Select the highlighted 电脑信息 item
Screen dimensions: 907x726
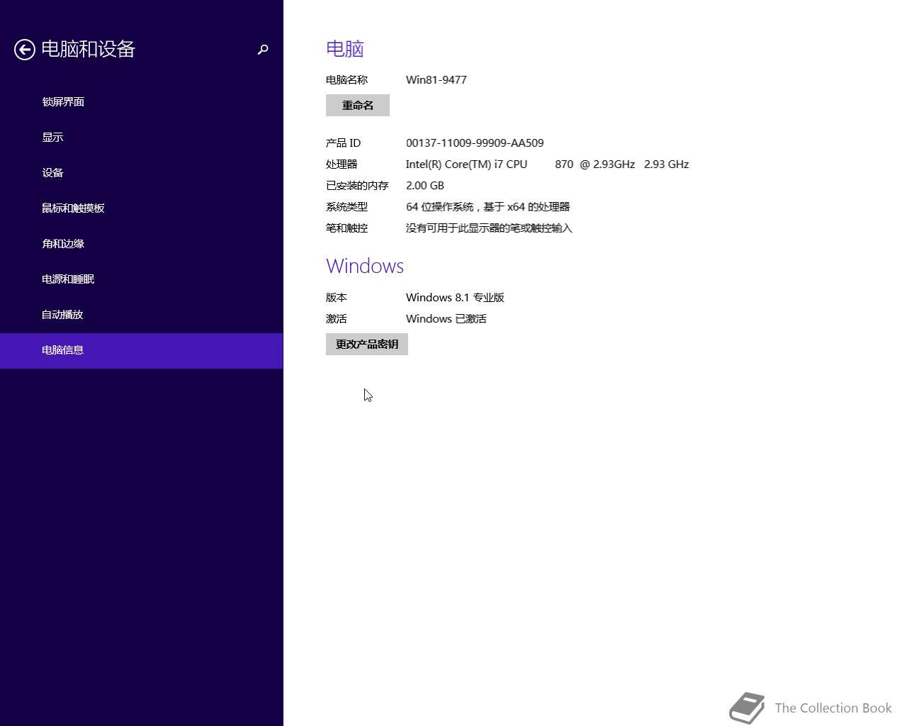141,350
